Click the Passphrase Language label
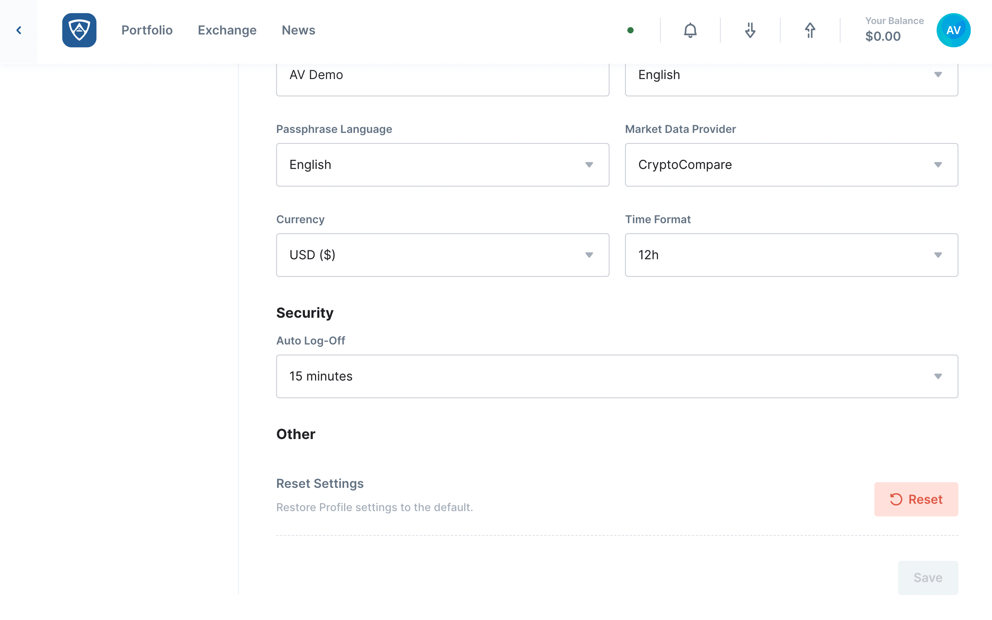 (334, 129)
